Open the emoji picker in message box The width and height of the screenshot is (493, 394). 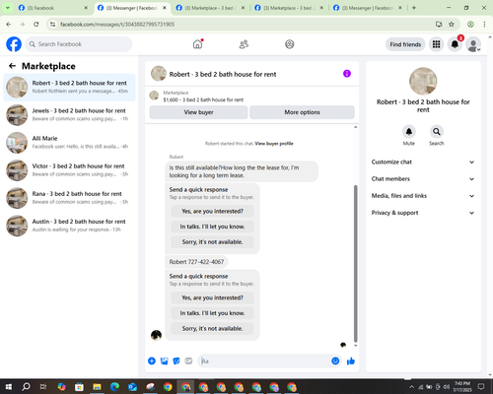335,361
